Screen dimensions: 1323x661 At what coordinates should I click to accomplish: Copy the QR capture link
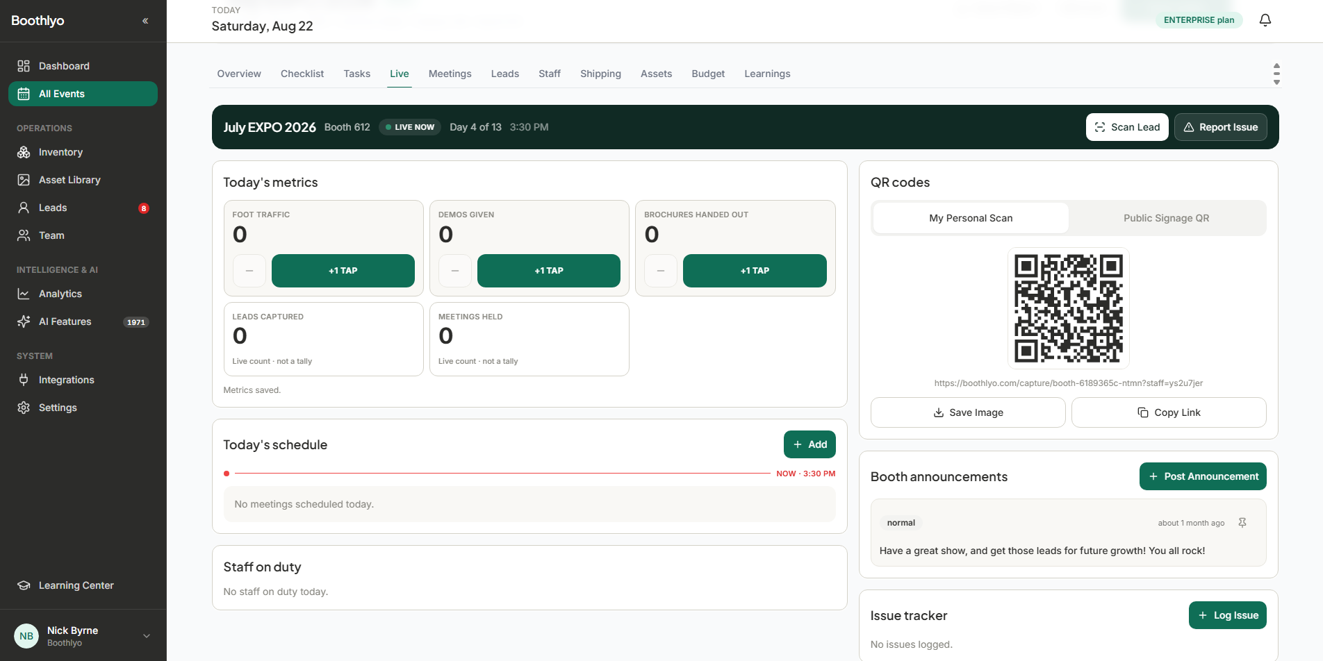[1169, 412]
